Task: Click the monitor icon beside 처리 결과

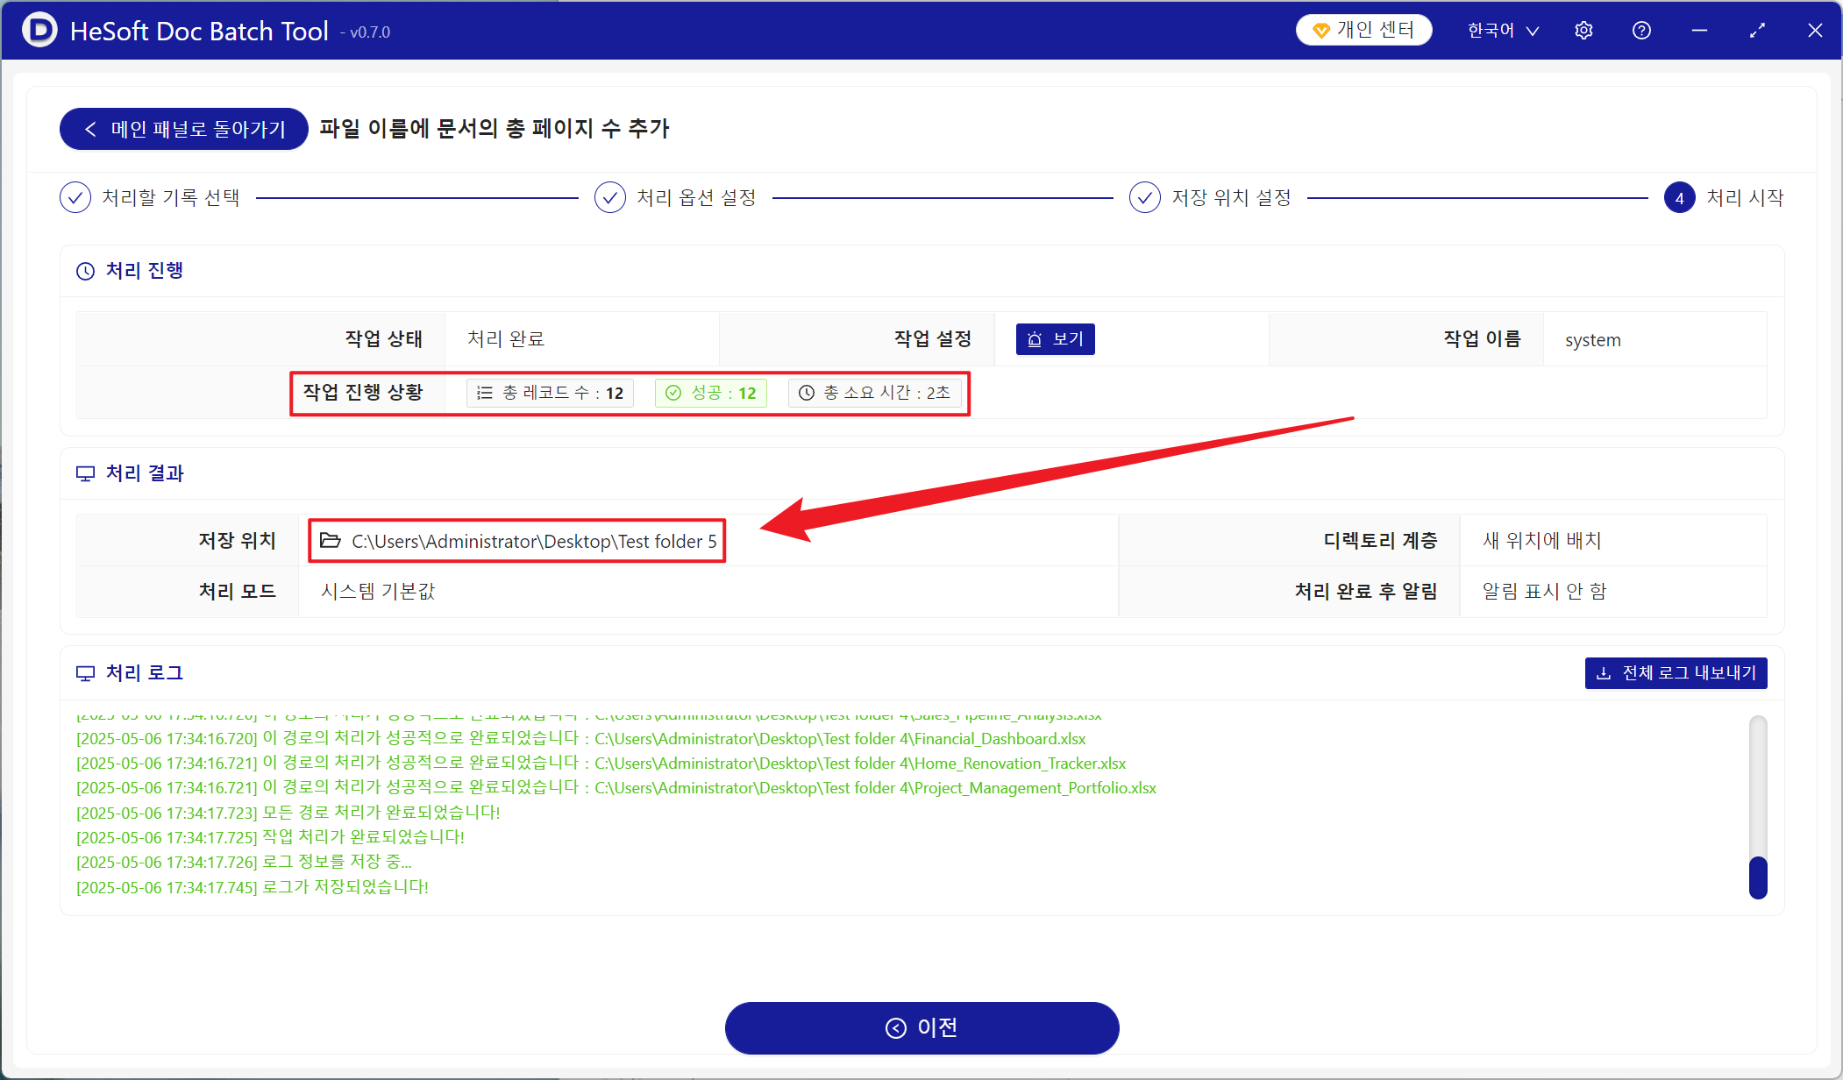Action: 85,473
